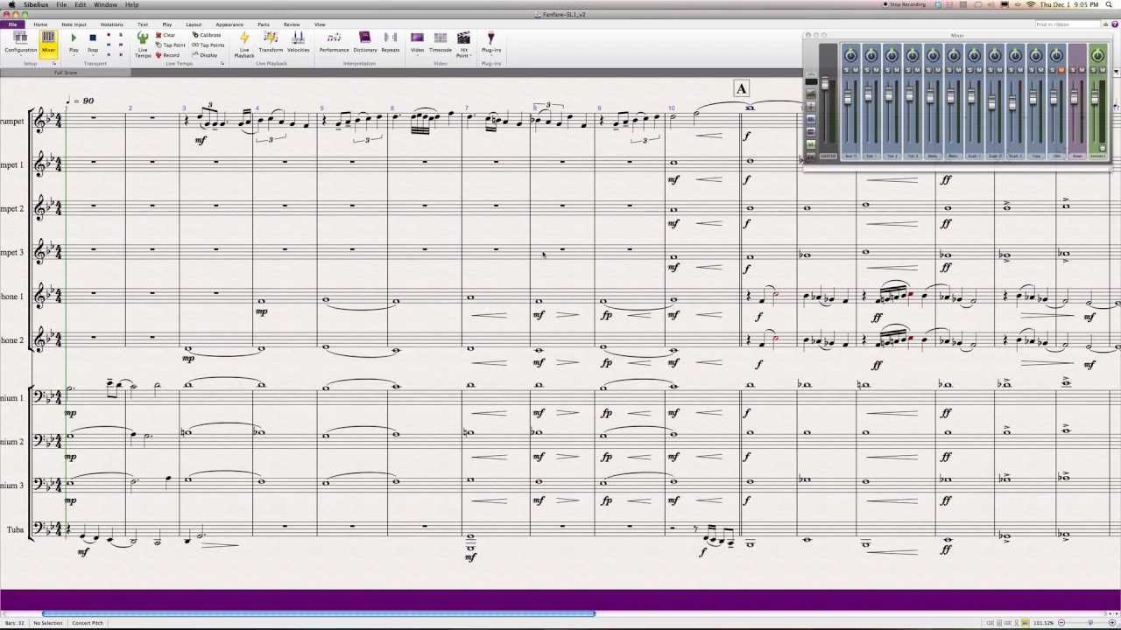Open the Help menu in menu bar
This screenshot has width=1121, height=630.
pyautogui.click(x=131, y=4)
